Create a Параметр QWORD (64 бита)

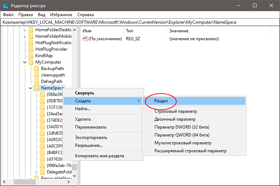[x=194, y=135]
